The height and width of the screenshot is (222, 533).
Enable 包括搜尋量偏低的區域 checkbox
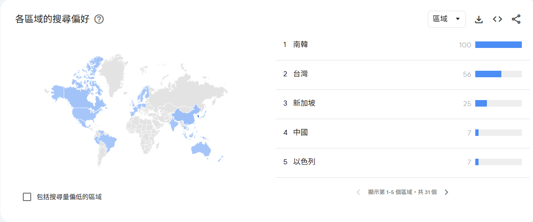(27, 197)
